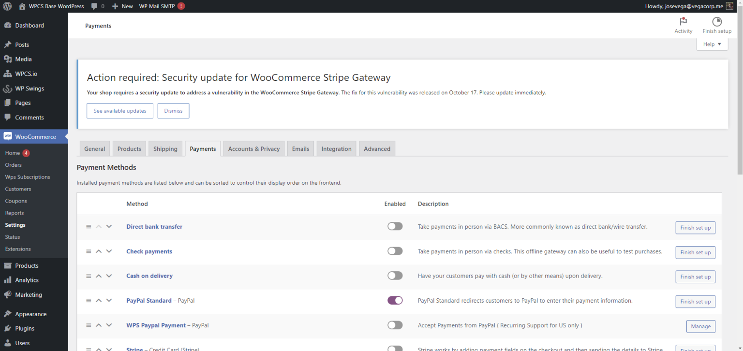Open the comments bubble in the top bar

pyautogui.click(x=94, y=6)
